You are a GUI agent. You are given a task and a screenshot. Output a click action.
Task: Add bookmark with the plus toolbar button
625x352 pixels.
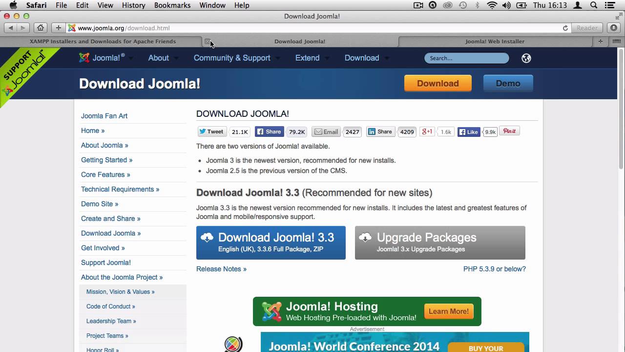point(58,28)
